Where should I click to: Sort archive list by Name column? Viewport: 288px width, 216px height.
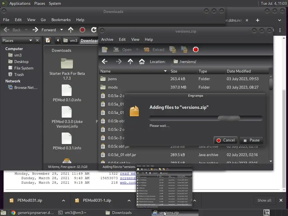[134, 71]
